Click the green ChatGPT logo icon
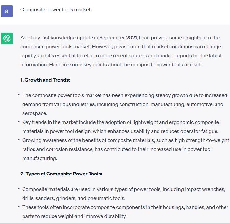Viewport: 230px width, 223px height. 7,39
